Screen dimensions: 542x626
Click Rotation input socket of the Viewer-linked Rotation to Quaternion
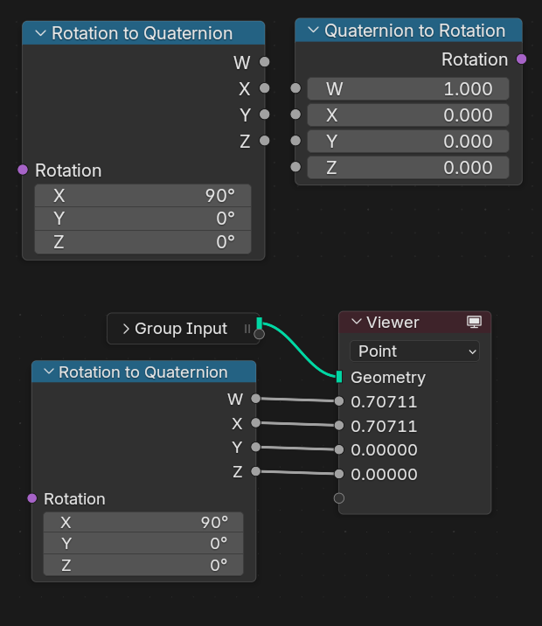point(32,498)
